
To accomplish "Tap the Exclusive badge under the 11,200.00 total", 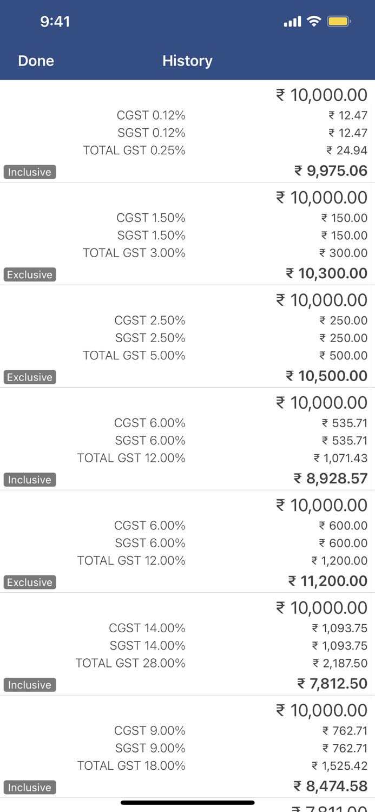I will pyautogui.click(x=29, y=582).
